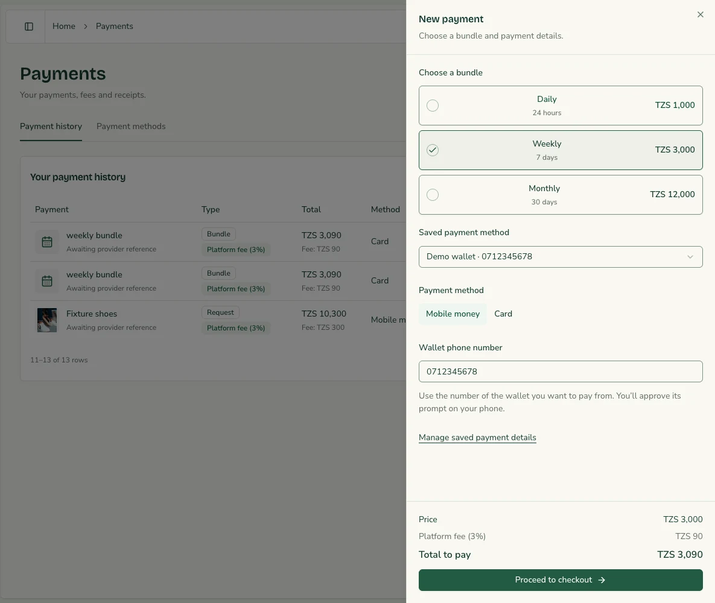715x603 pixels.
Task: Click Proceed to checkout button
Action: [x=561, y=579]
